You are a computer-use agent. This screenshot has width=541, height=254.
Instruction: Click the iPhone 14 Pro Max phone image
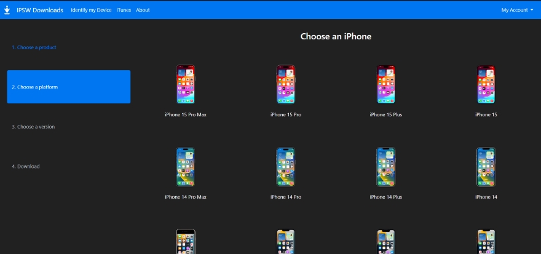coord(186,167)
